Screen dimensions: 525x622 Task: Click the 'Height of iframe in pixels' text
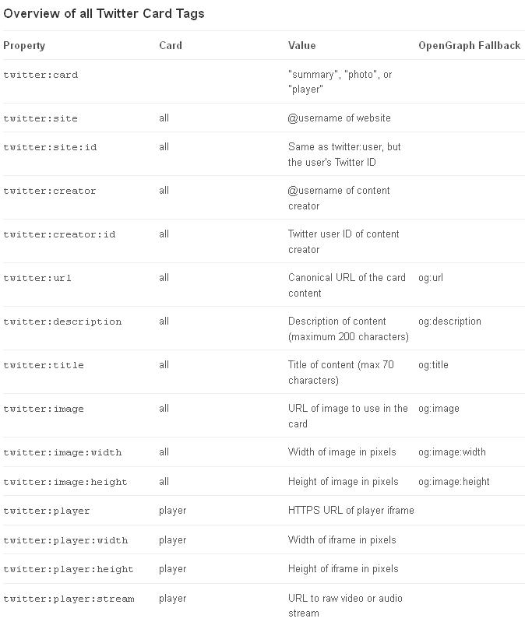pyautogui.click(x=343, y=568)
